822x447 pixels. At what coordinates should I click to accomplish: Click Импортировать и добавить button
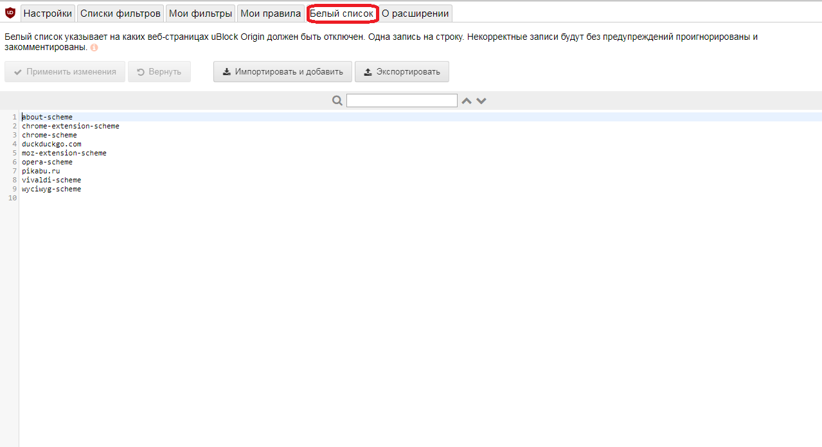click(283, 72)
